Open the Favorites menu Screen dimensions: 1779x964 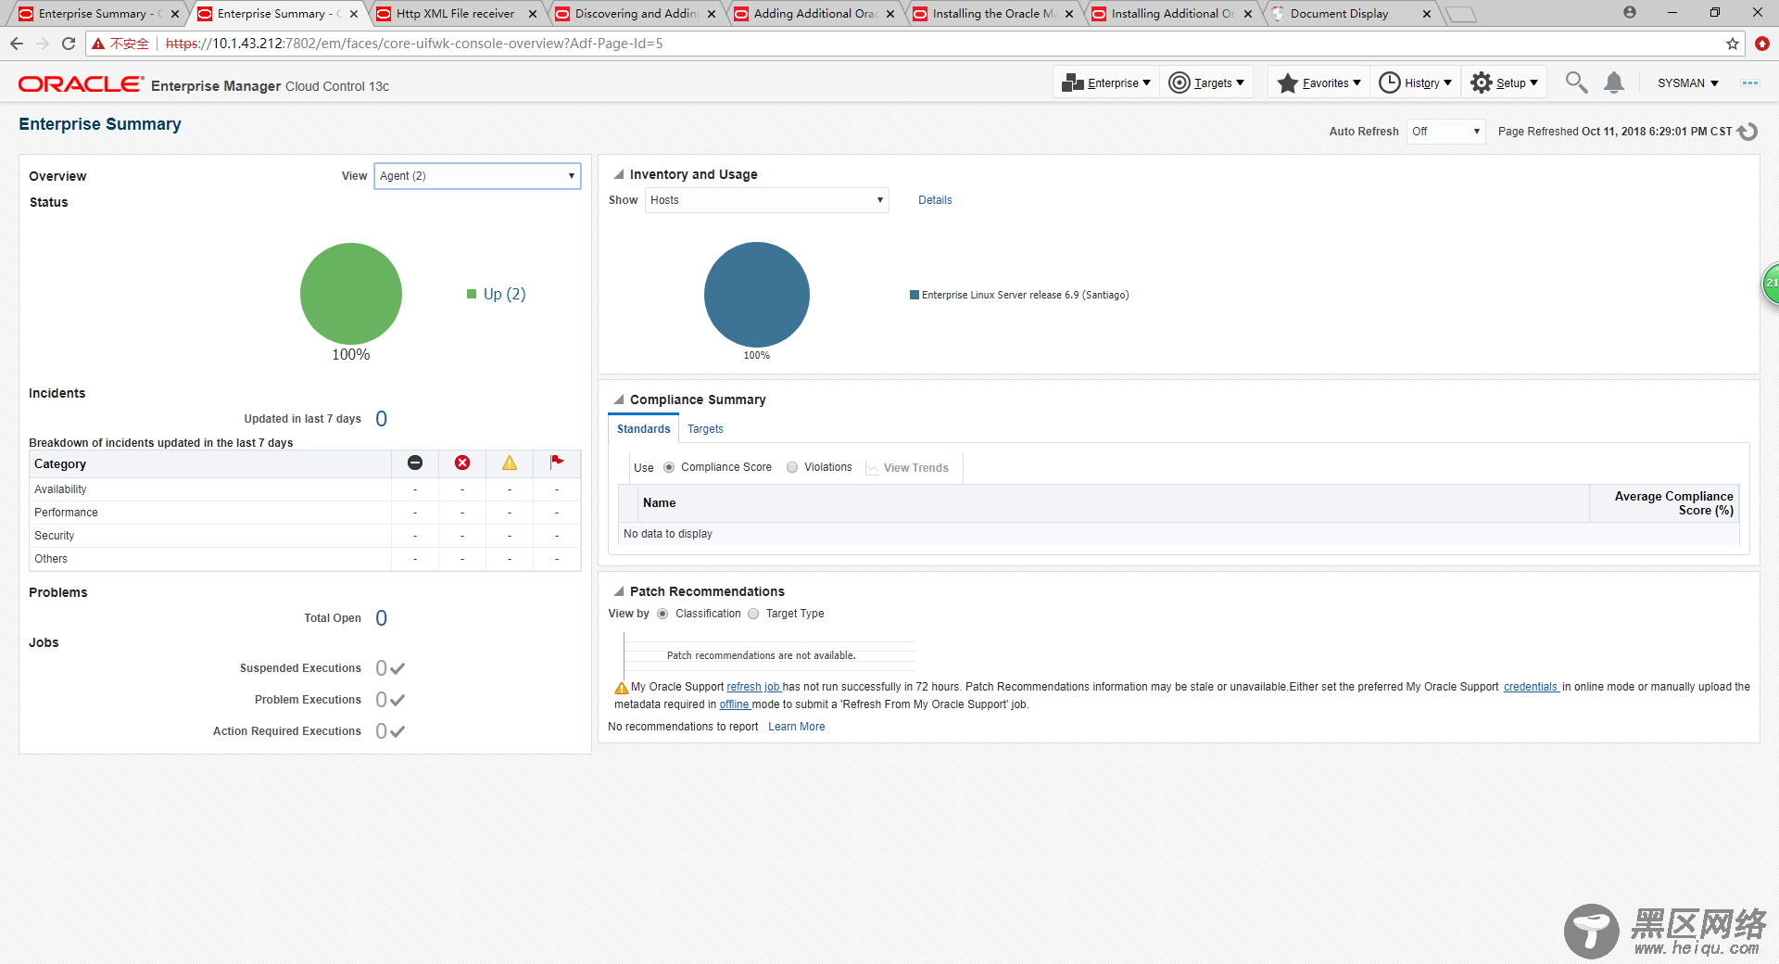point(1318,83)
